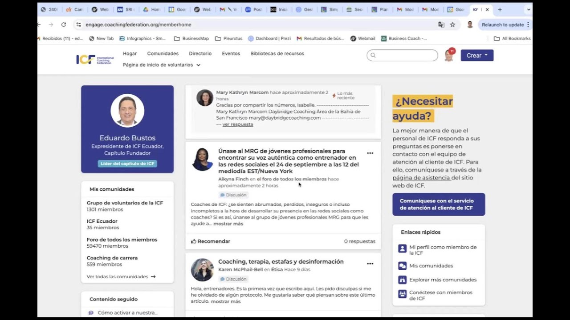Viewport: 570px width, 320px height.
Task: Open Dashboard | Prezi bookmark
Action: 269,39
